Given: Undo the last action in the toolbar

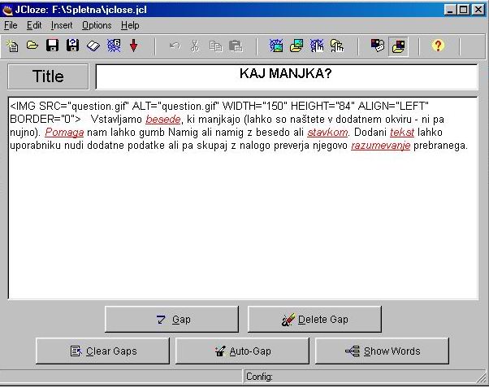Looking at the screenshot, I should point(174,46).
